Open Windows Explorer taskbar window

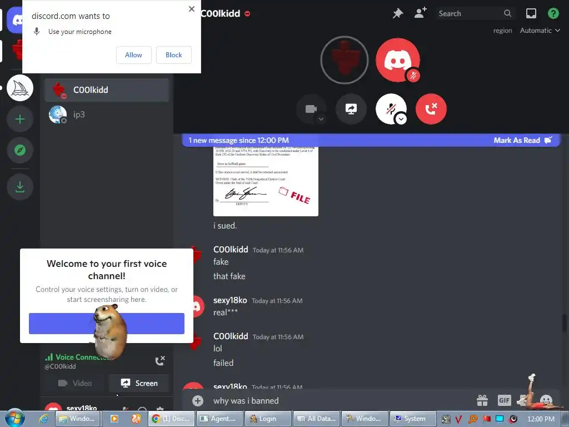[78, 419]
